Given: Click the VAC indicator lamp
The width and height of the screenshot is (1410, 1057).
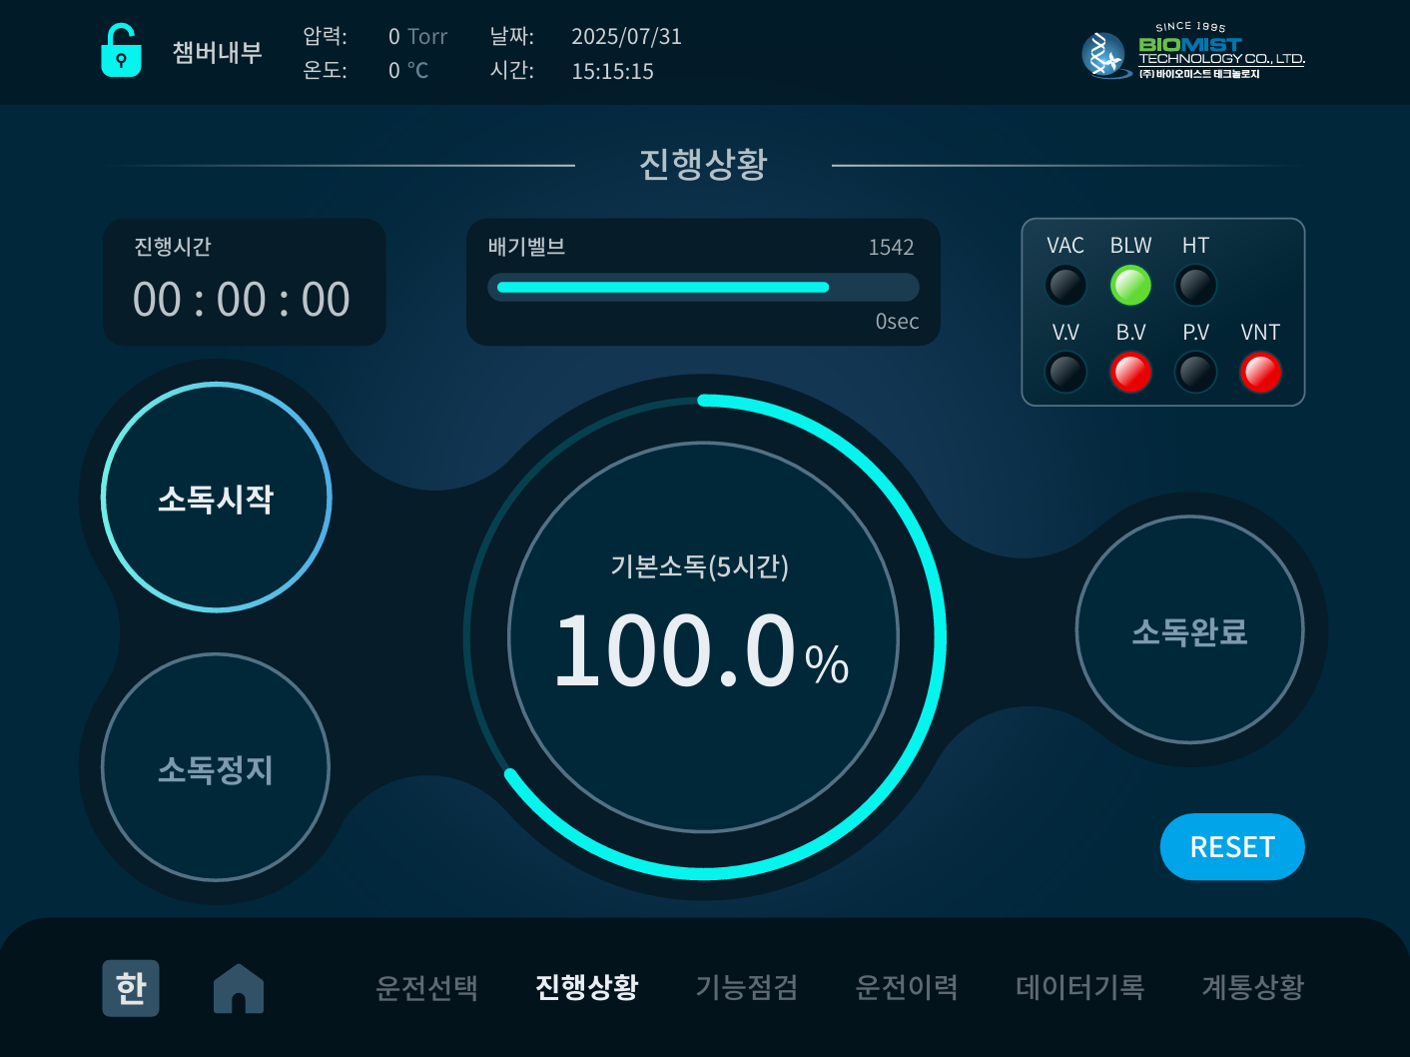Looking at the screenshot, I should [1065, 286].
